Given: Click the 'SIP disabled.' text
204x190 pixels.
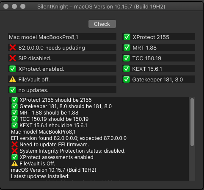Looking at the screenshot, I should click(35, 58).
